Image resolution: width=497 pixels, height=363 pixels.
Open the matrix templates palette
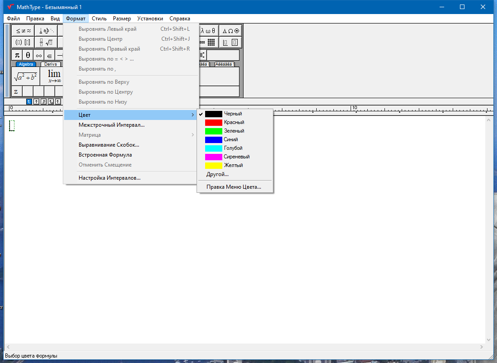(209, 42)
